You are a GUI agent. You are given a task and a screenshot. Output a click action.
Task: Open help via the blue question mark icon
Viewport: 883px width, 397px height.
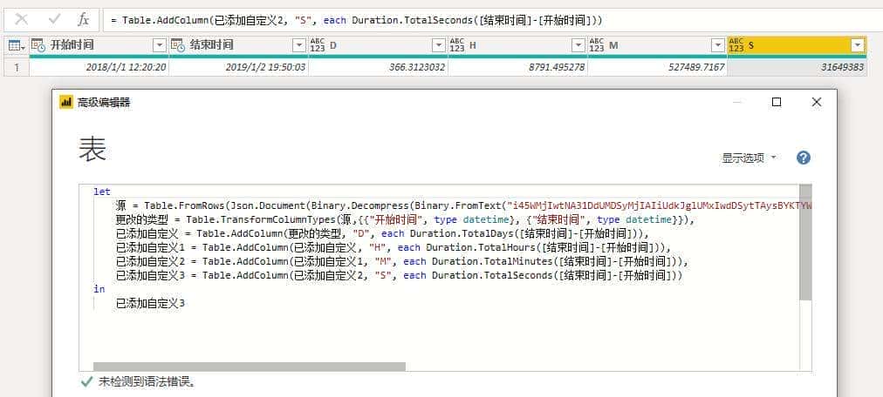tap(804, 158)
